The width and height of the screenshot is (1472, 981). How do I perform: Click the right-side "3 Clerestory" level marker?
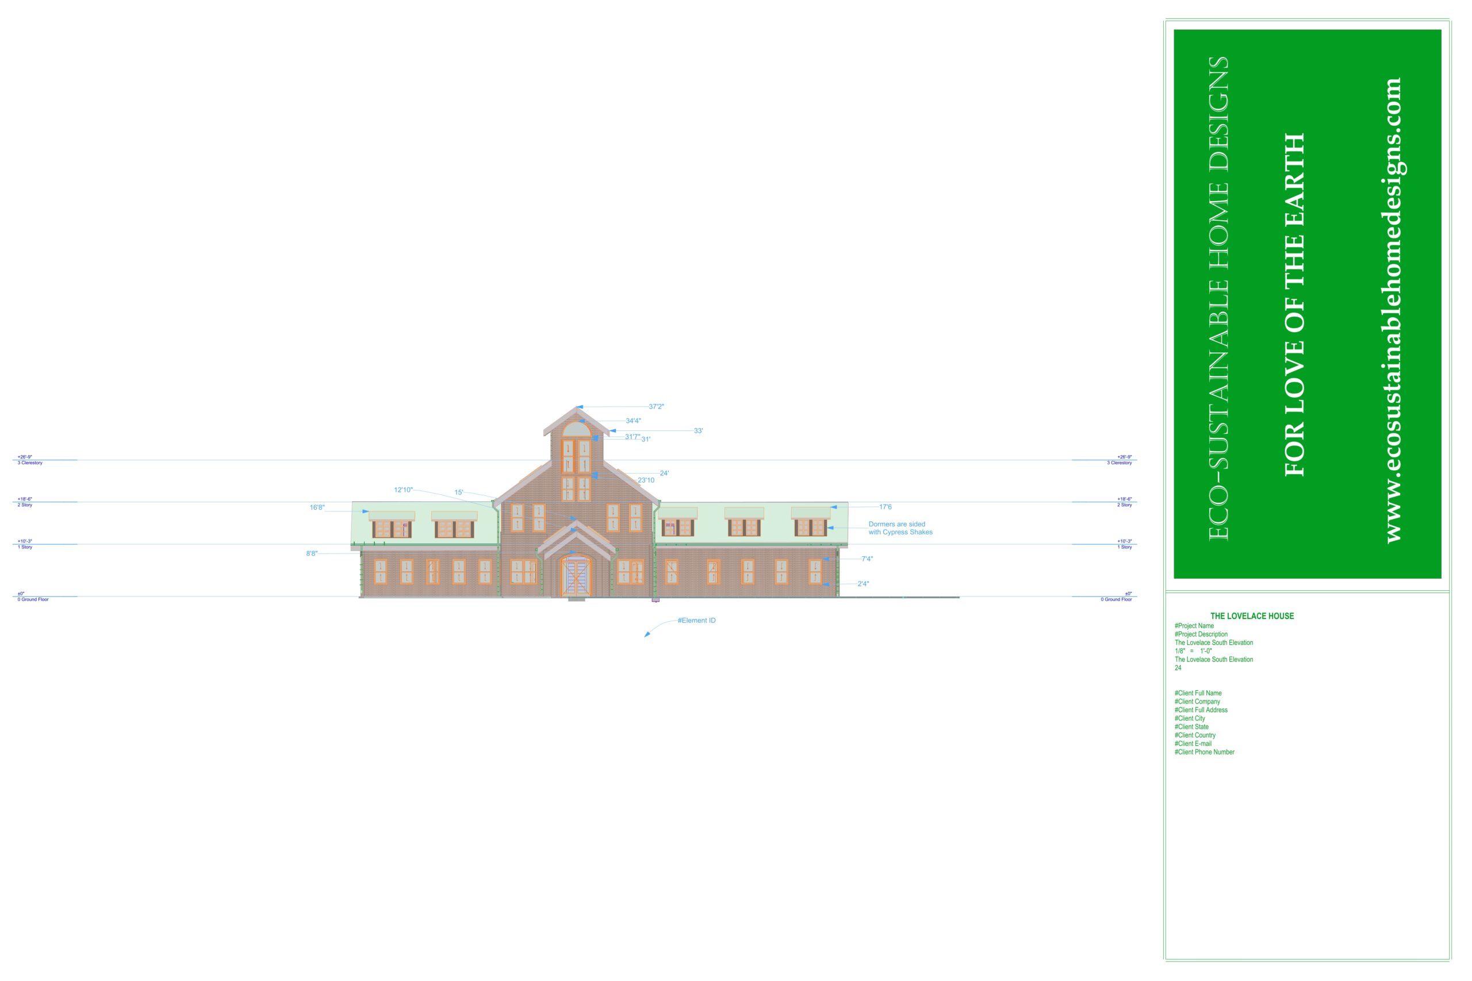(x=1119, y=463)
